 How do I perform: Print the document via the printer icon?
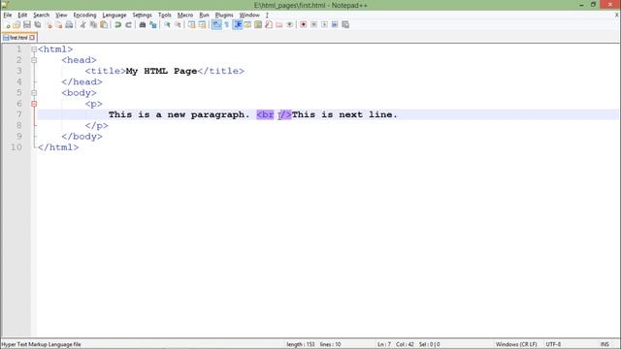click(x=69, y=25)
